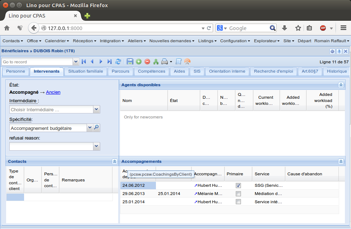Go to the next record

(101, 62)
